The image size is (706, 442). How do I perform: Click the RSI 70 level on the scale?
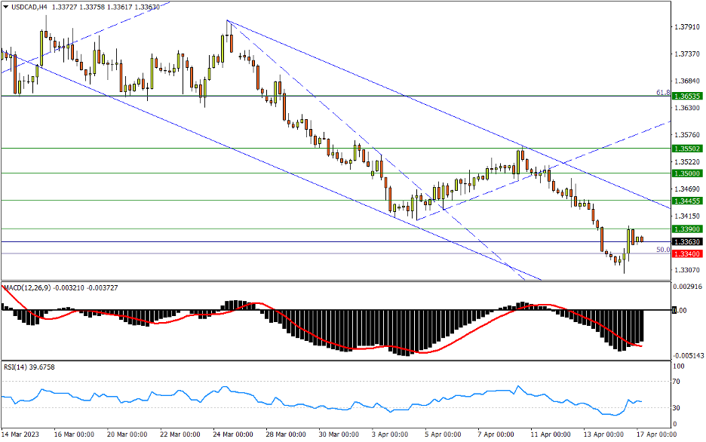677,382
